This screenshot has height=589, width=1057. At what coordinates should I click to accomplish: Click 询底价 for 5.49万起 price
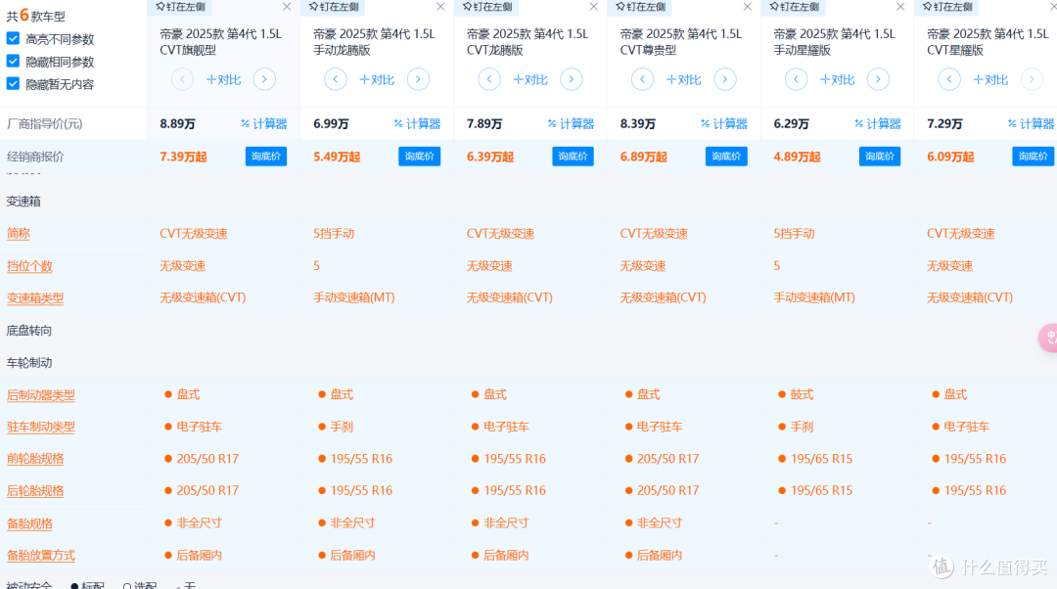coord(419,157)
